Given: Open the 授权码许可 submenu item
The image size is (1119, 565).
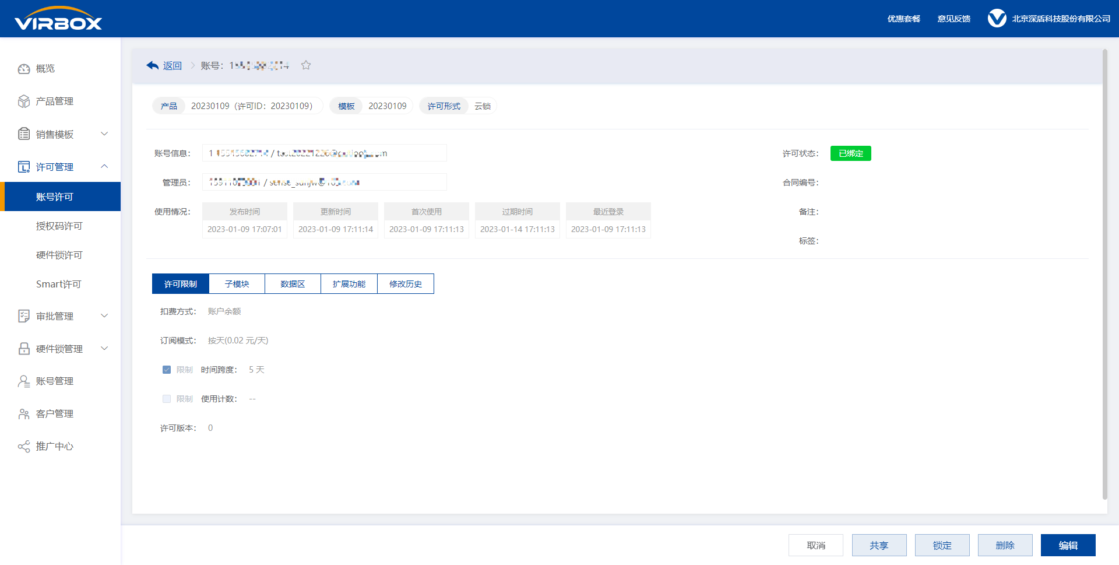Looking at the screenshot, I should point(61,226).
